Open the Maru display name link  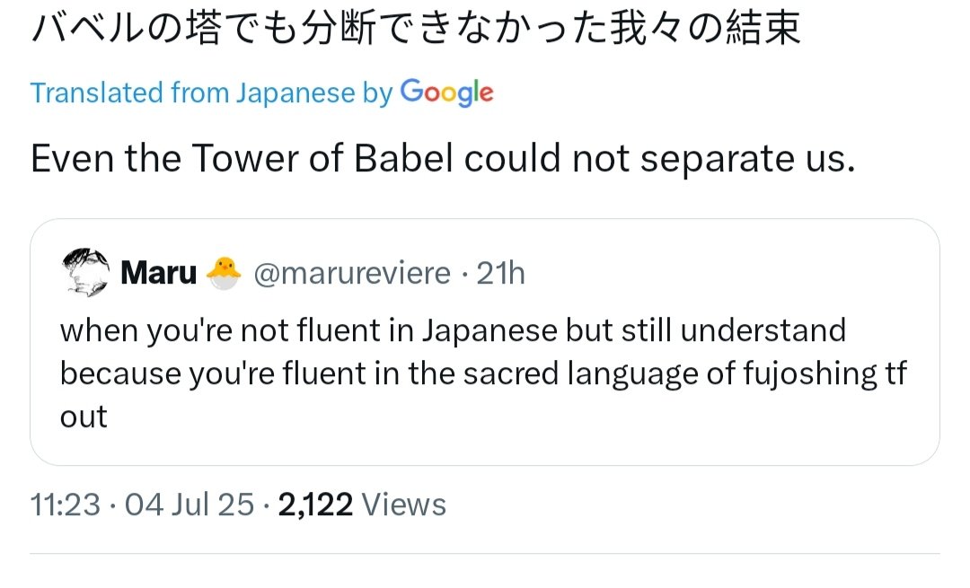click(158, 273)
